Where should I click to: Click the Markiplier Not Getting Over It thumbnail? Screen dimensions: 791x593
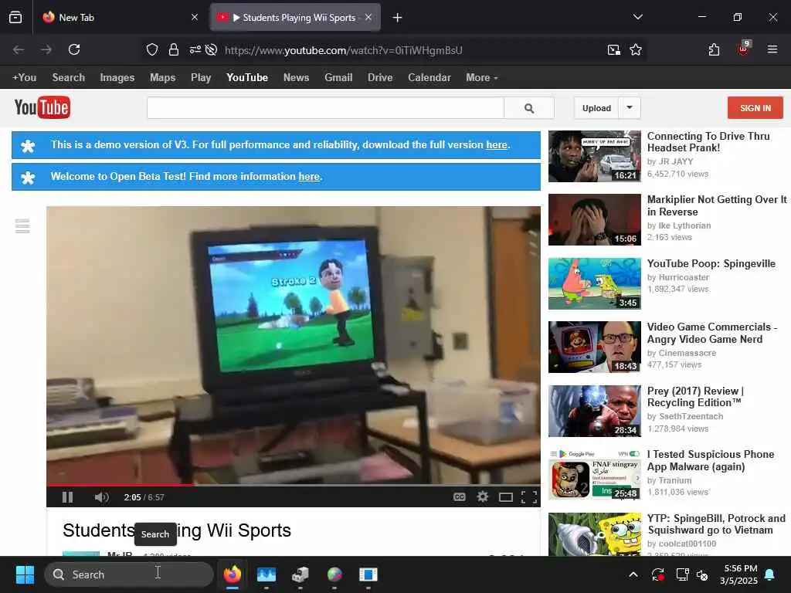(x=595, y=220)
